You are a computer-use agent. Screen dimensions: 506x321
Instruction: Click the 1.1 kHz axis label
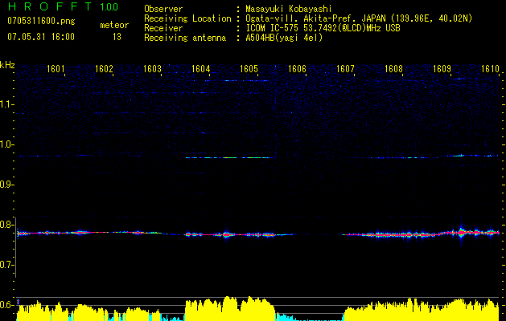pos(7,104)
